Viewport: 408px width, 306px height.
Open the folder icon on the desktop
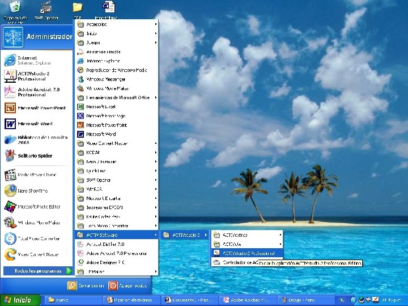coord(78,10)
